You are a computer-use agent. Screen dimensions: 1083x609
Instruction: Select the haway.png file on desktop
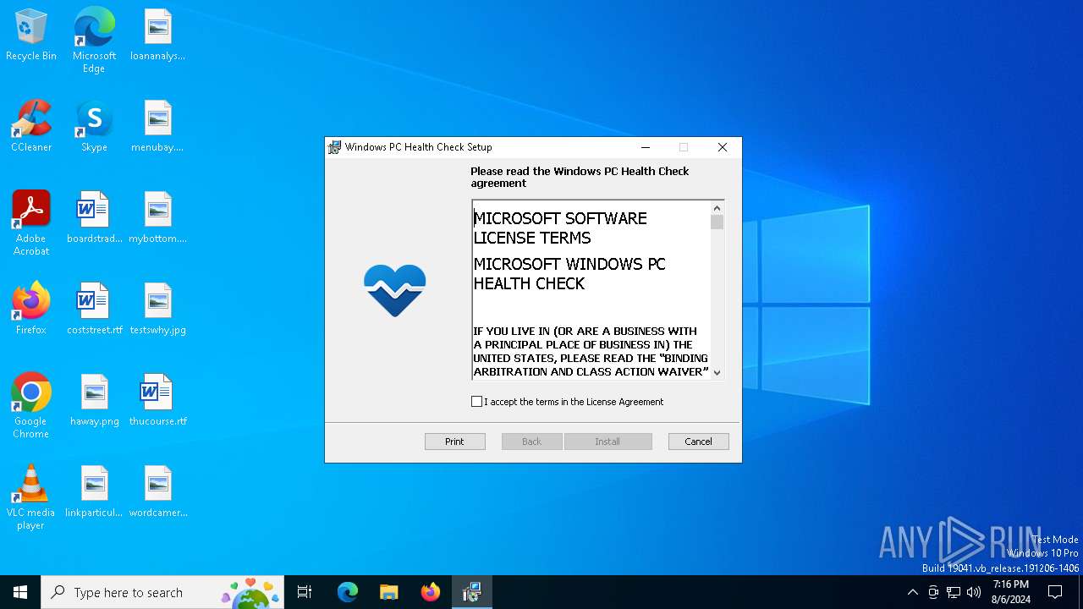pyautogui.click(x=94, y=401)
